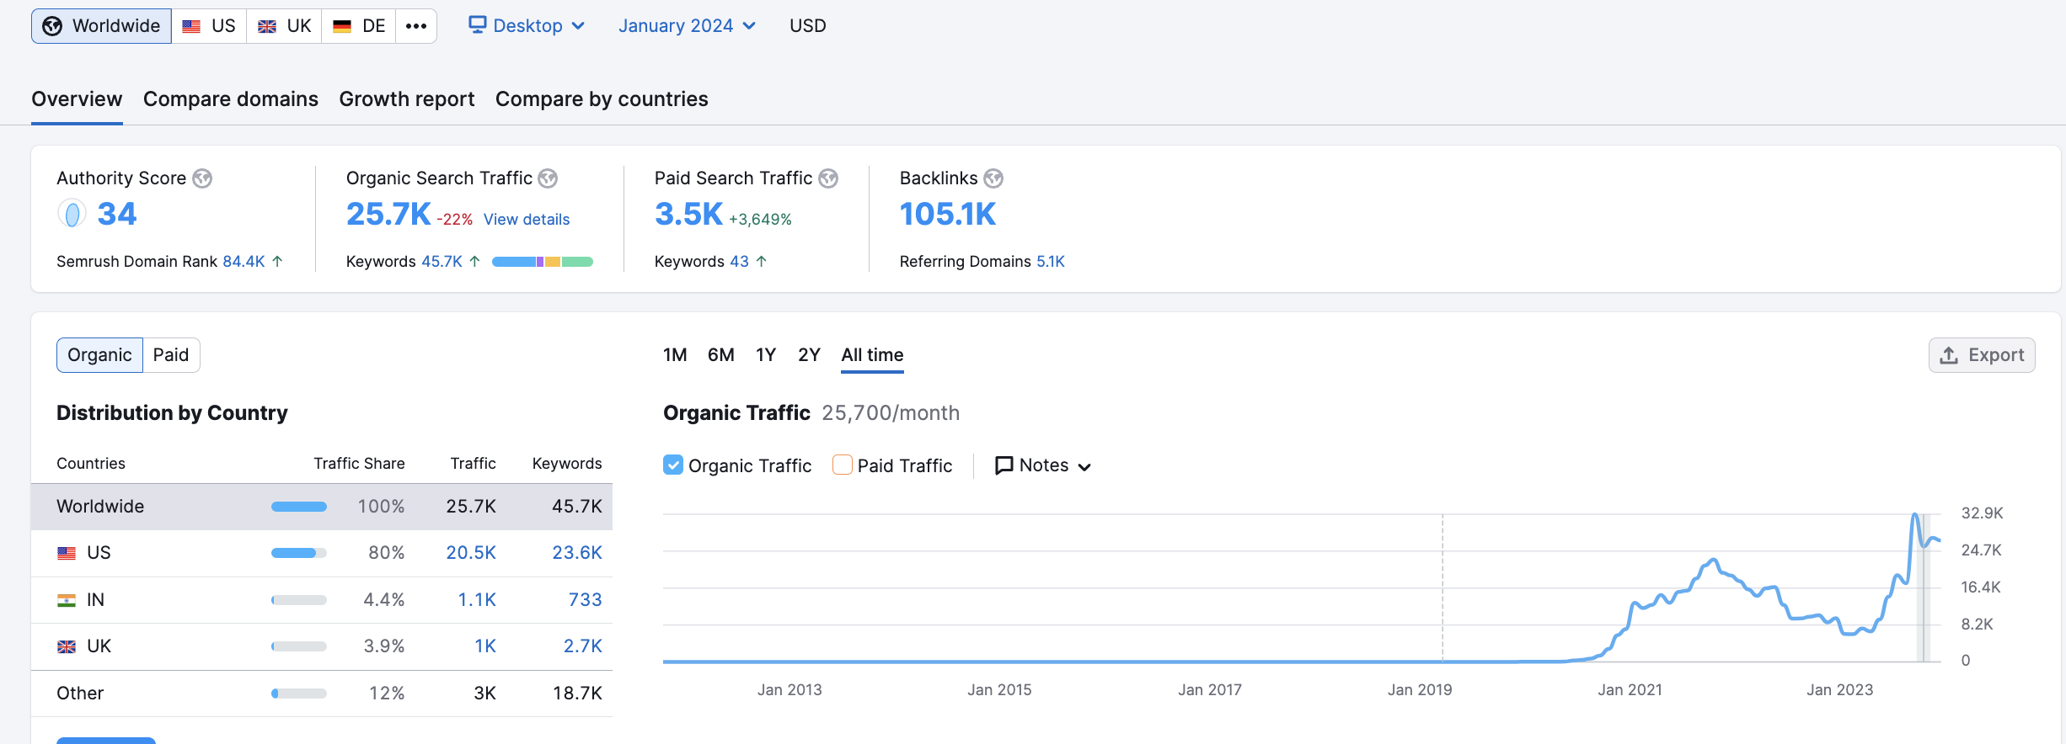Click the globe icon beside Paid Search Traffic

click(x=828, y=178)
